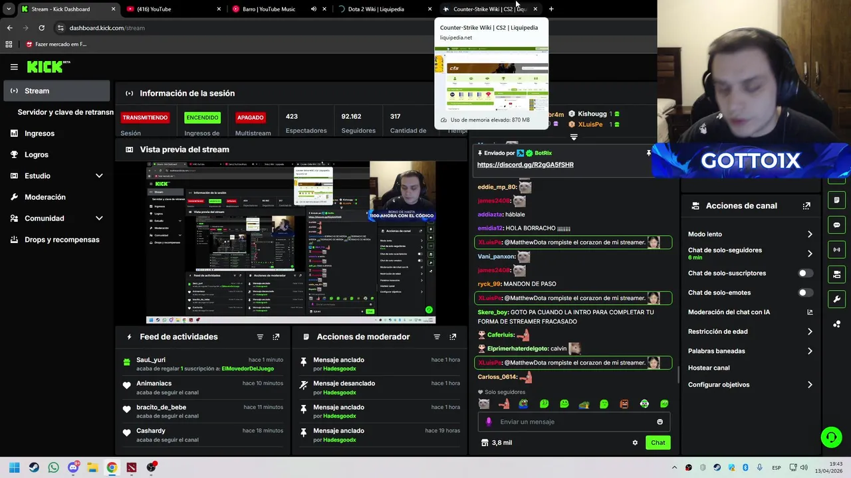Screen dimensions: 851x478
Task: Click the green support headset button
Action: (x=831, y=437)
